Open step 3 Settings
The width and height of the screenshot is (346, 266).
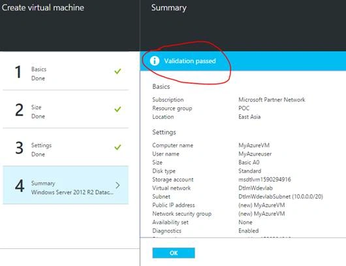point(65,148)
